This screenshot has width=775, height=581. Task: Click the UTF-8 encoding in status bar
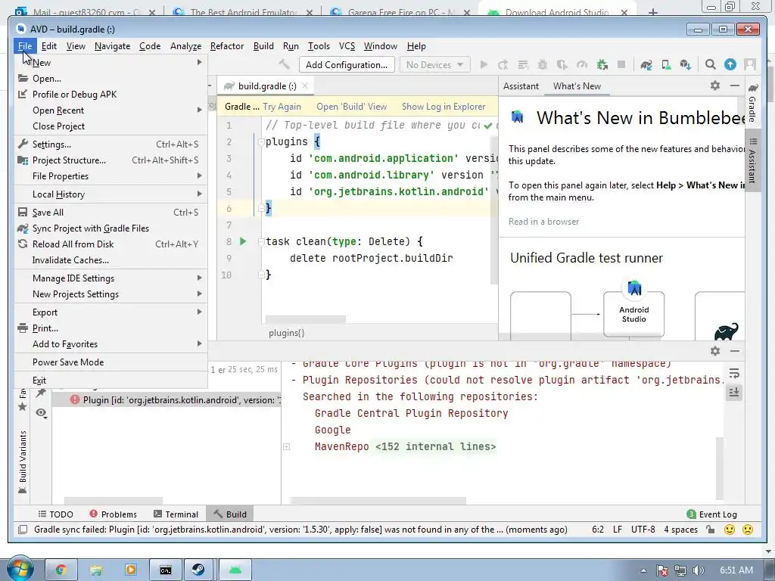[643, 530]
